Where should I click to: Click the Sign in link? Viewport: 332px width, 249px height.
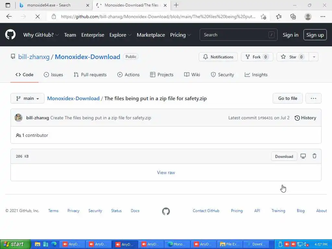coord(290,35)
